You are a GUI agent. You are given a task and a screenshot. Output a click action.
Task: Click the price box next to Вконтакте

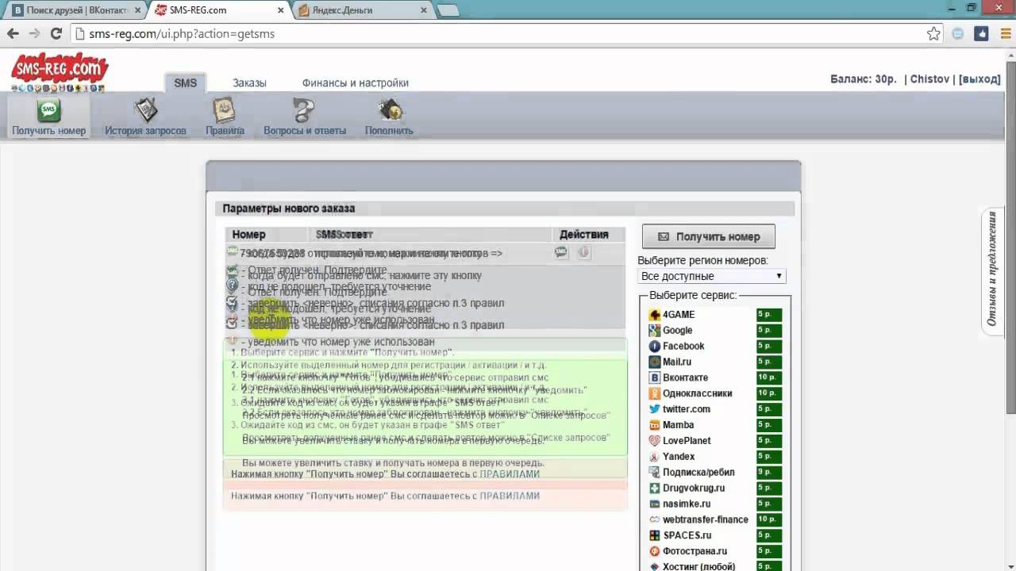769,377
